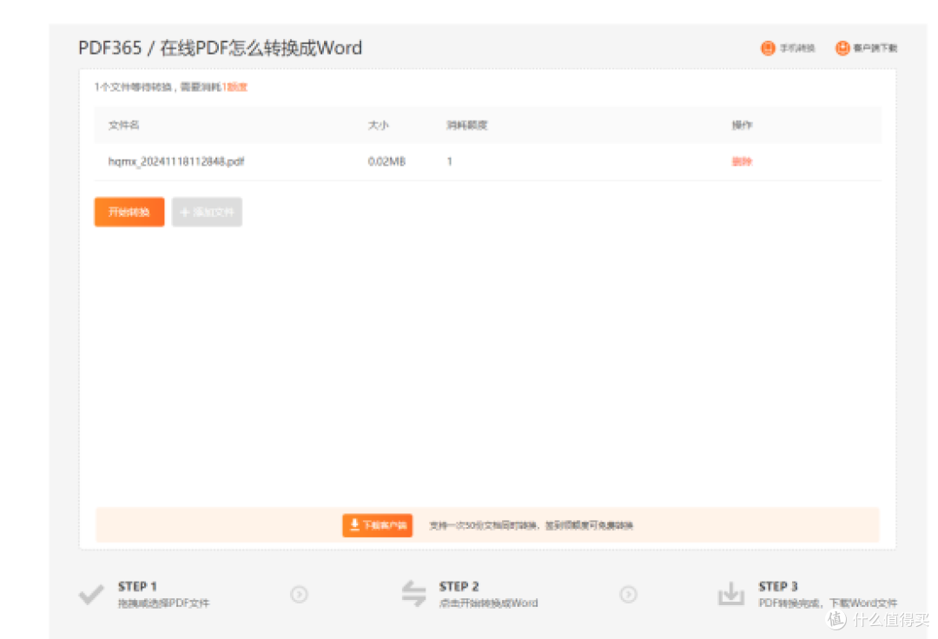
Task: Click the consumed quota value 1 in file row
Action: (449, 161)
